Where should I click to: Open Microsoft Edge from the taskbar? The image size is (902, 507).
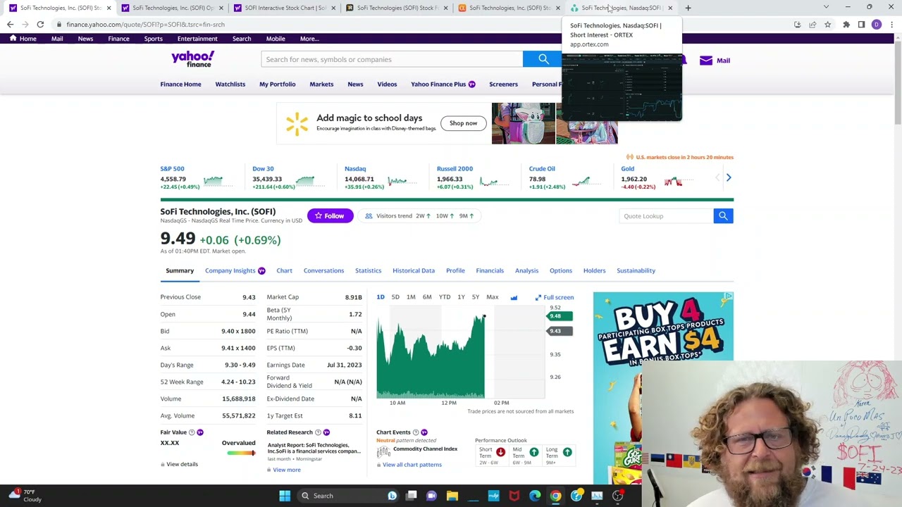[x=535, y=496]
